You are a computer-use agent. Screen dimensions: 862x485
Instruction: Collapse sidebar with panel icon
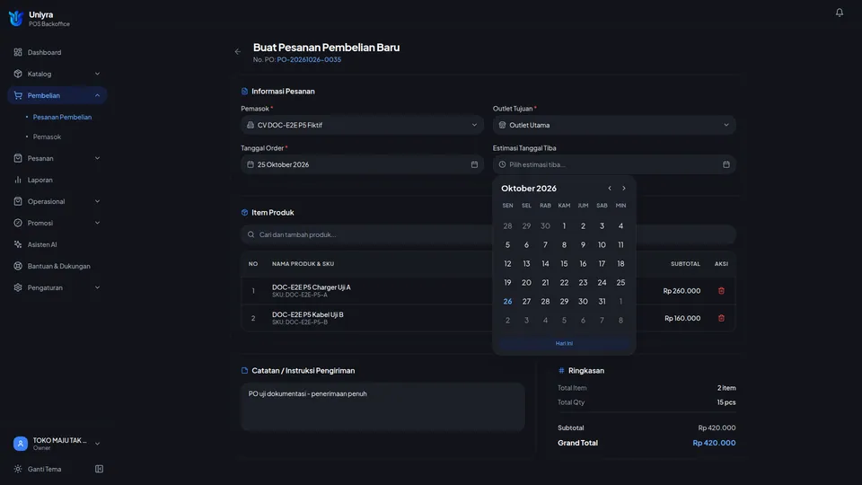click(99, 469)
